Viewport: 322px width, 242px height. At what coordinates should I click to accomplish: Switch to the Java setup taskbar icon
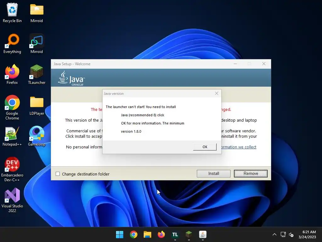coord(203,234)
